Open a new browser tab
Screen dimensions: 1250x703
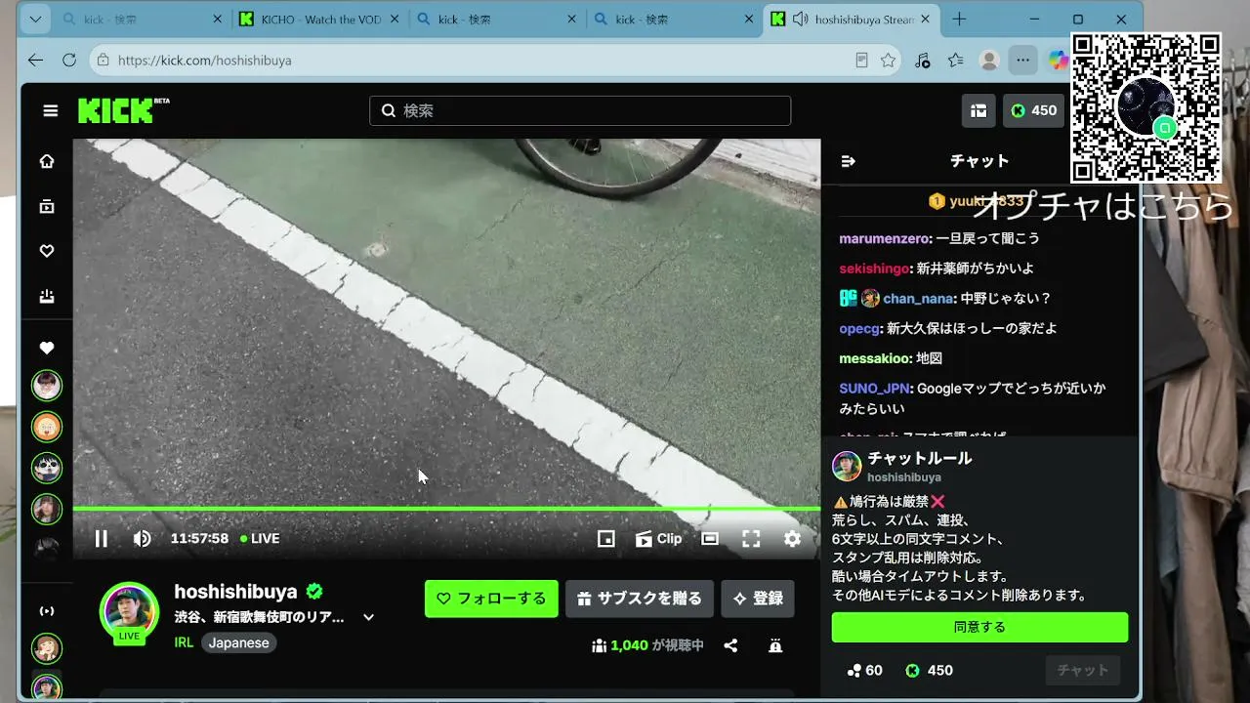pyautogui.click(x=959, y=20)
